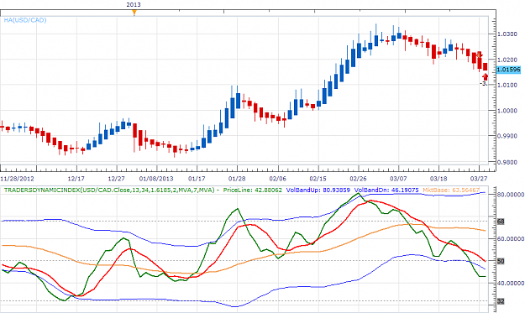Click the orange 2013 year marker triangle
The width and height of the screenshot is (525, 313).
(x=134, y=13)
